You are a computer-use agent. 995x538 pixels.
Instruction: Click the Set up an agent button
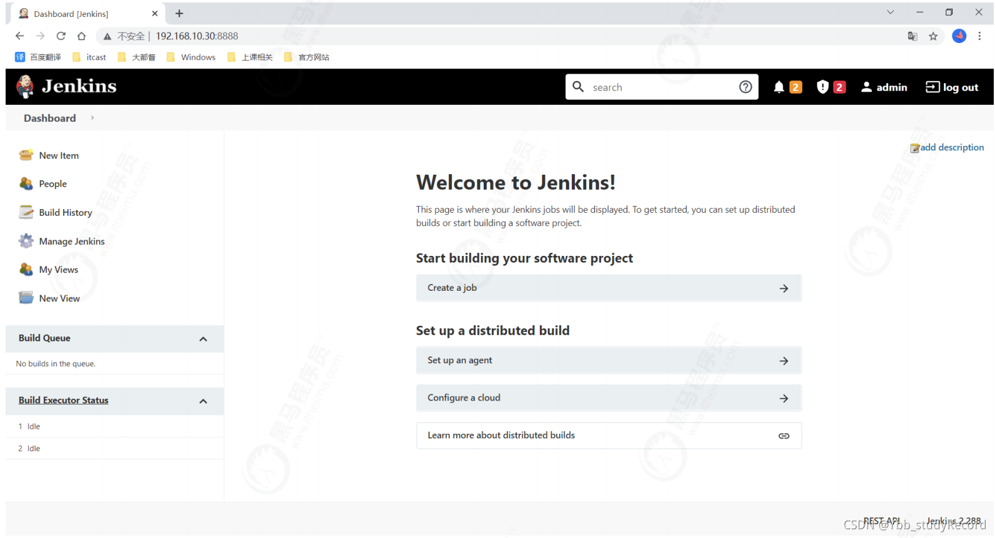(x=609, y=360)
